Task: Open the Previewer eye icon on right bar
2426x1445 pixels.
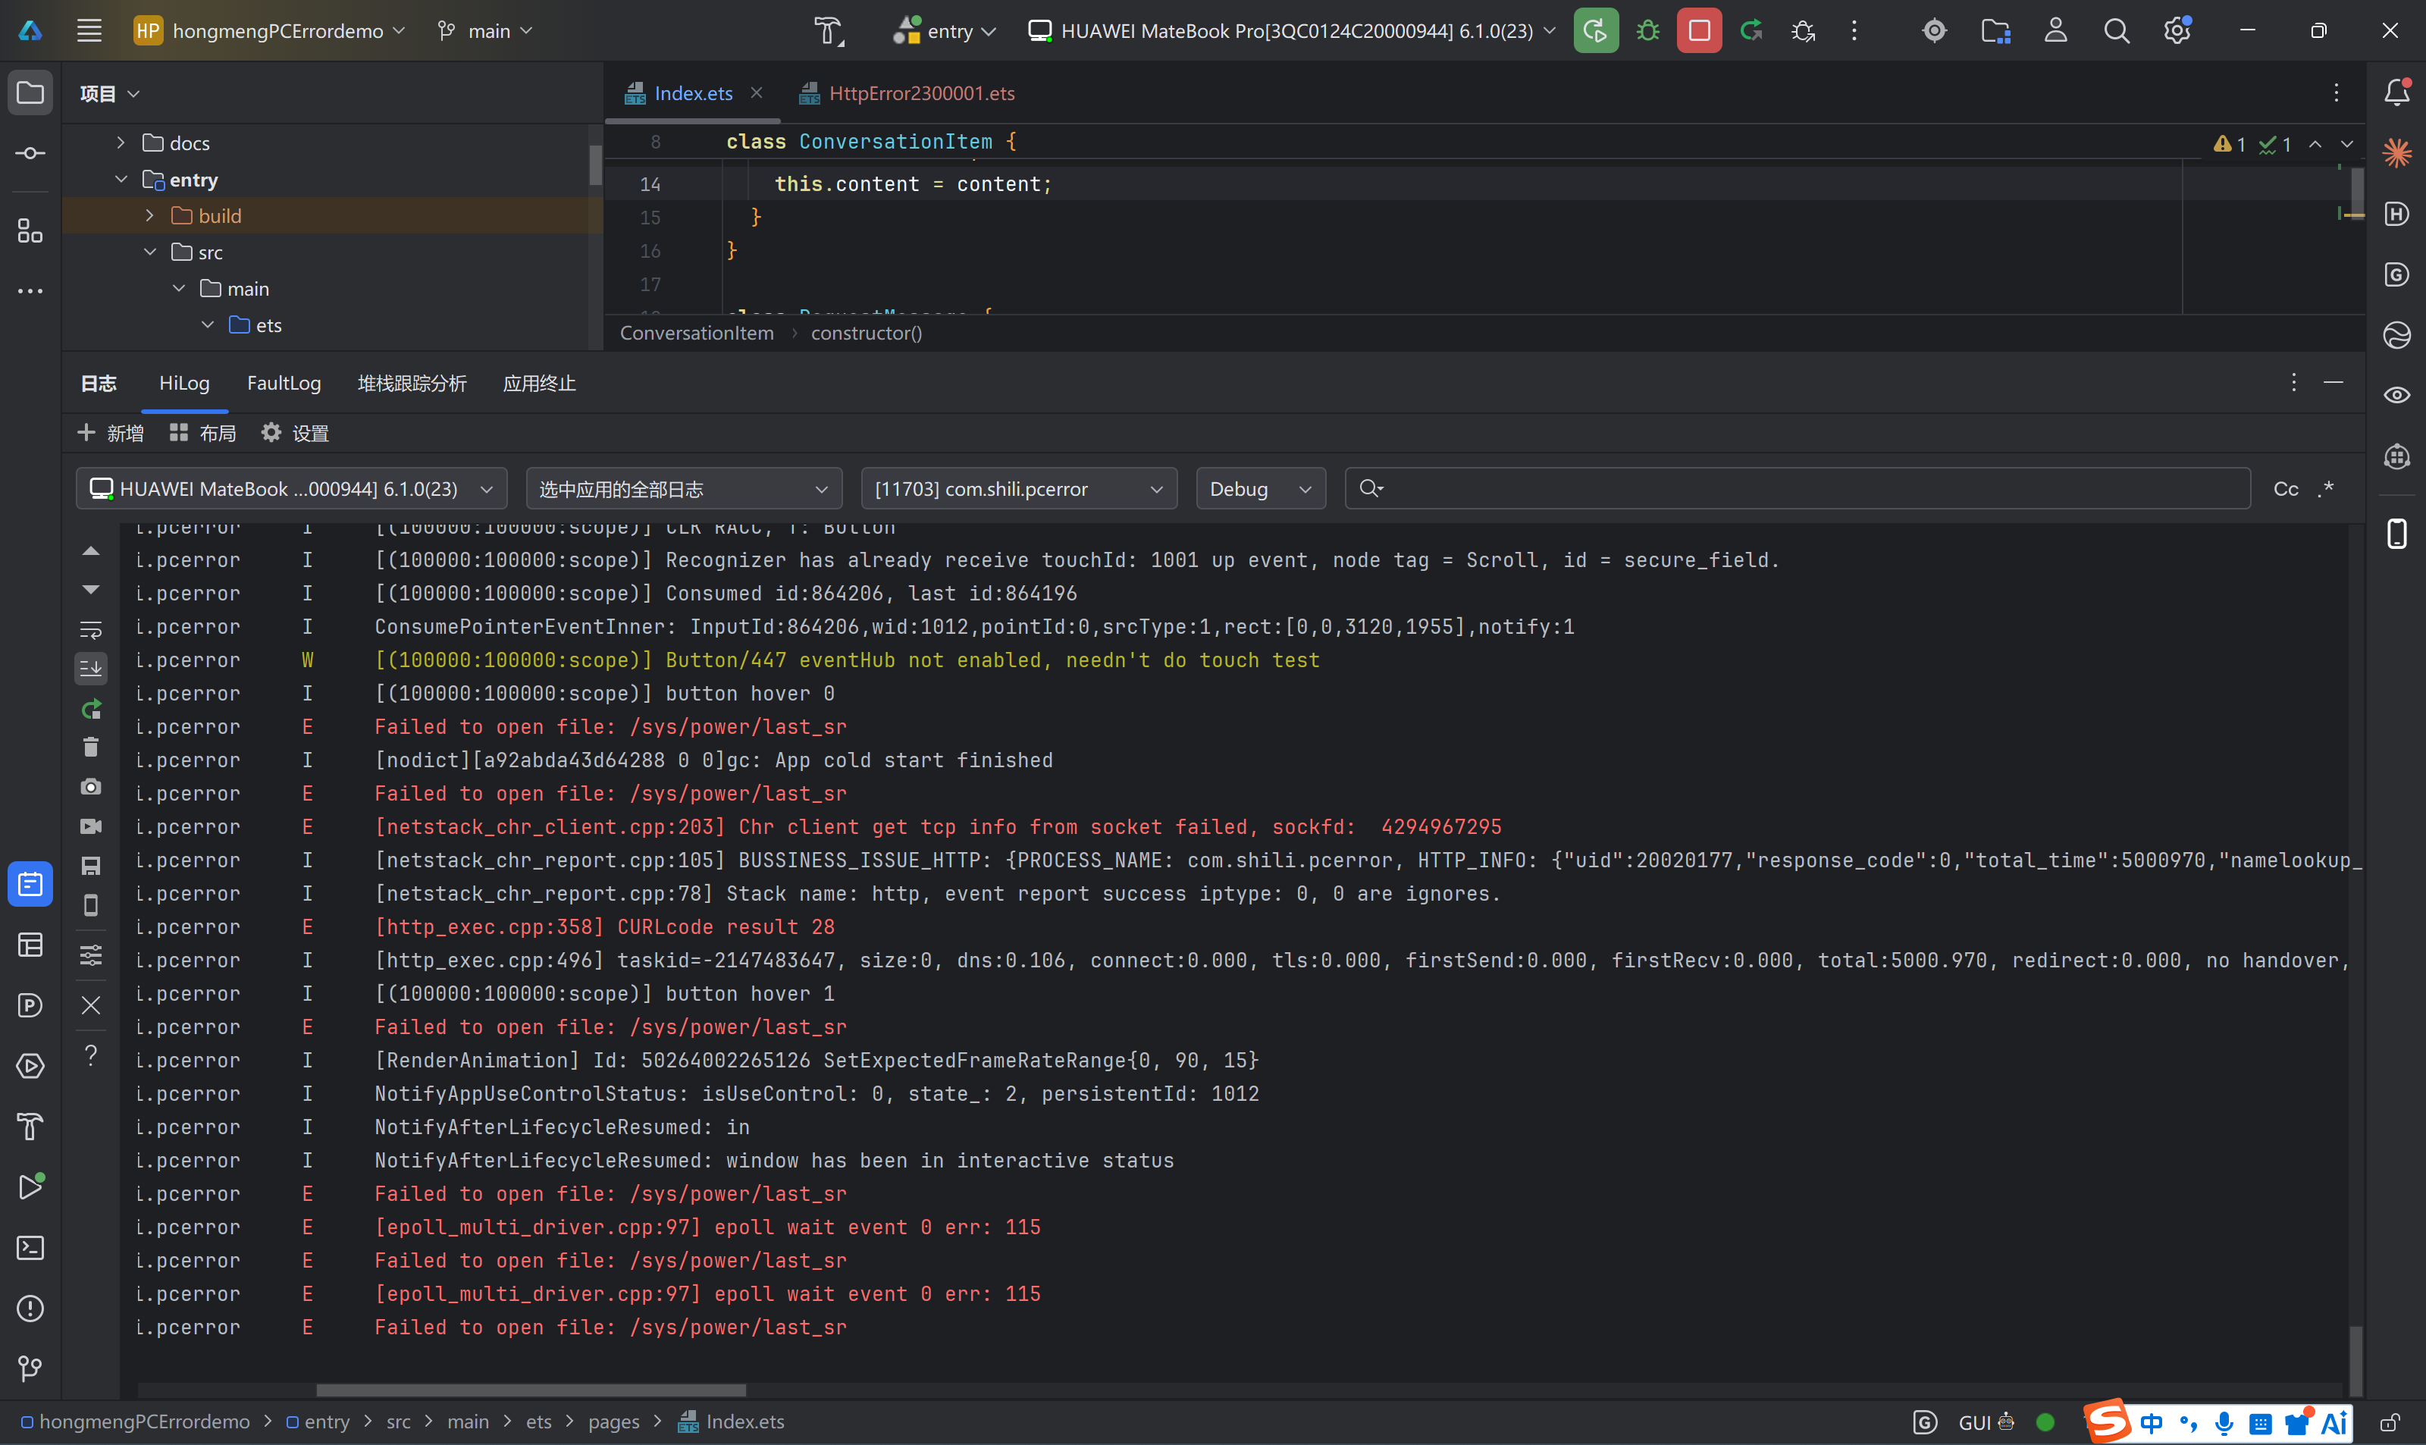Action: click(x=2396, y=395)
